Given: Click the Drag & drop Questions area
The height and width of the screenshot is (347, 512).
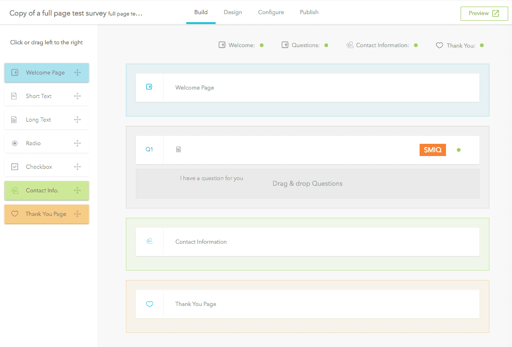Looking at the screenshot, I should click(307, 184).
